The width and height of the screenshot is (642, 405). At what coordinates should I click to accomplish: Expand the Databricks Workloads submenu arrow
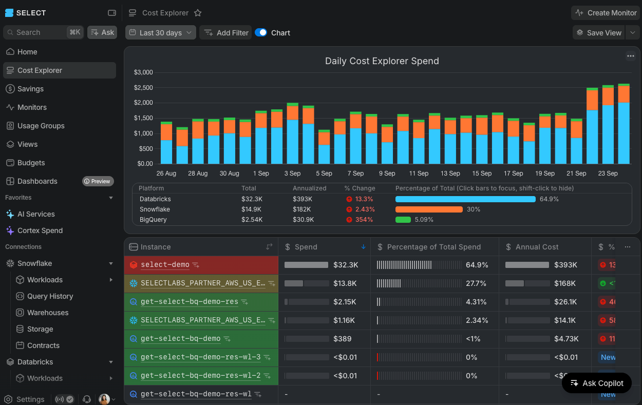pos(111,378)
